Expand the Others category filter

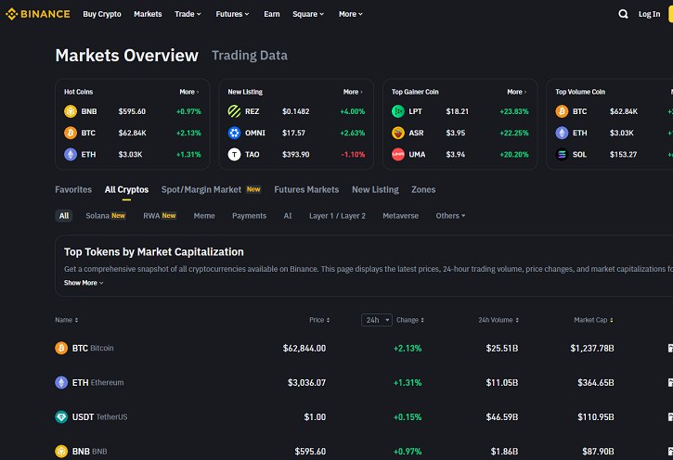click(x=450, y=216)
